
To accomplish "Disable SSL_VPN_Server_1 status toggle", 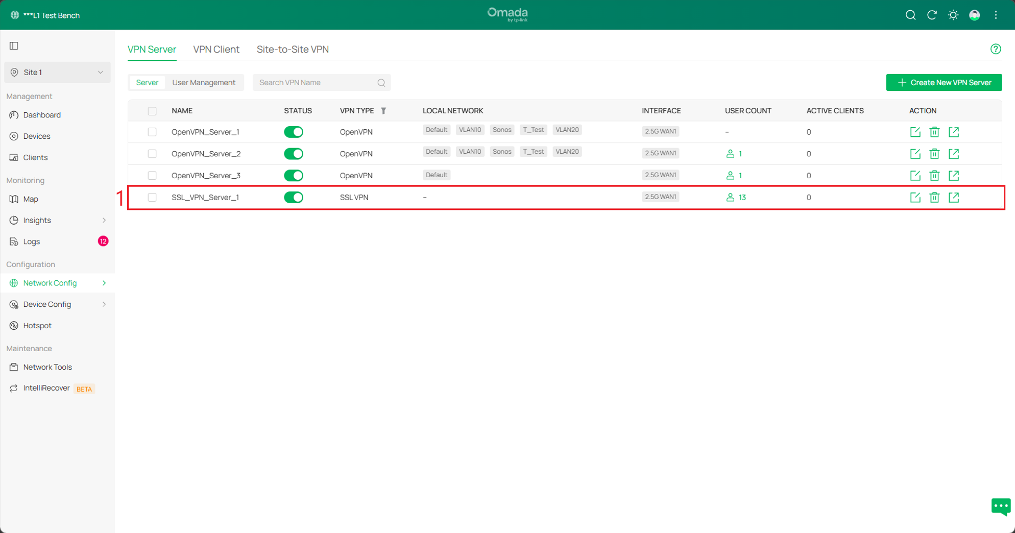I will 294,198.
